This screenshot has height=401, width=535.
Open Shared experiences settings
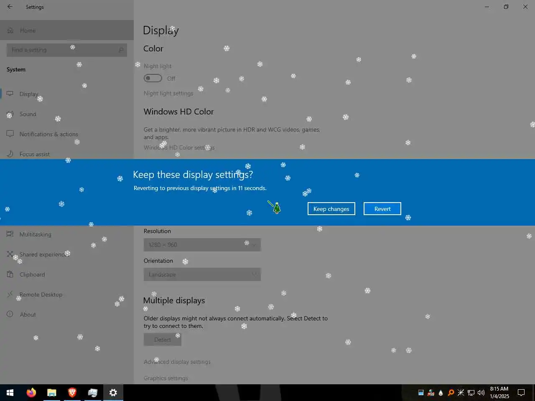(67, 254)
